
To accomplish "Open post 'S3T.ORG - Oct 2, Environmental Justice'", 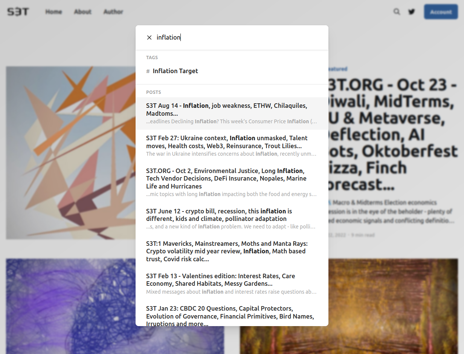I will 232,182.
